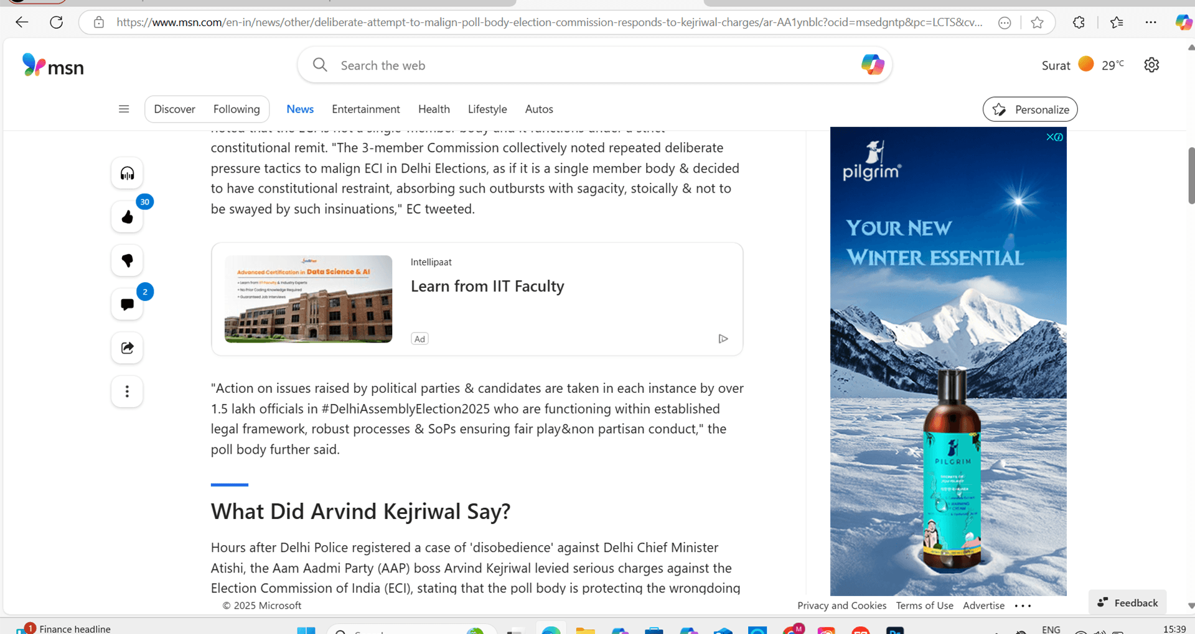Share this article using share icon
This screenshot has height=634, width=1195.
click(127, 347)
